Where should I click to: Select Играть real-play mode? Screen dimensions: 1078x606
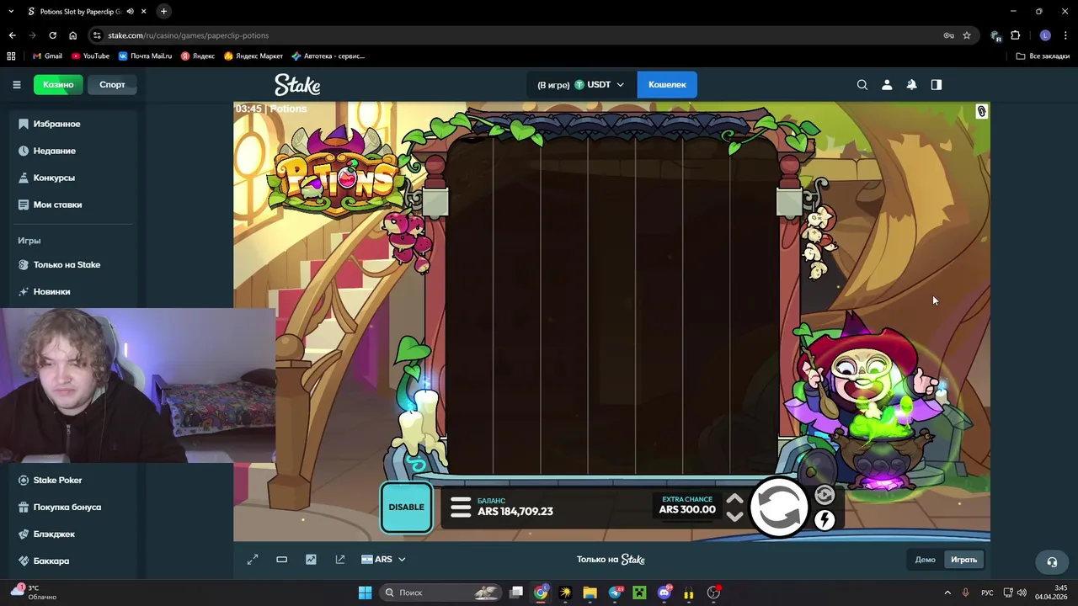pyautogui.click(x=963, y=560)
